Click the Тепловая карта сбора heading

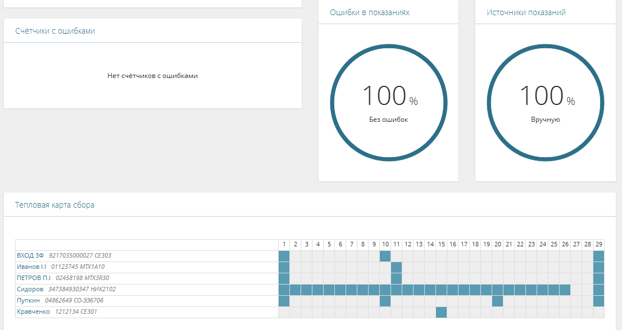55,205
